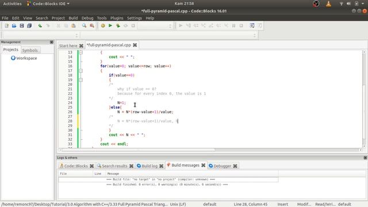Close the Management panel
Viewport: 368px width, 207px height.
[52, 42]
